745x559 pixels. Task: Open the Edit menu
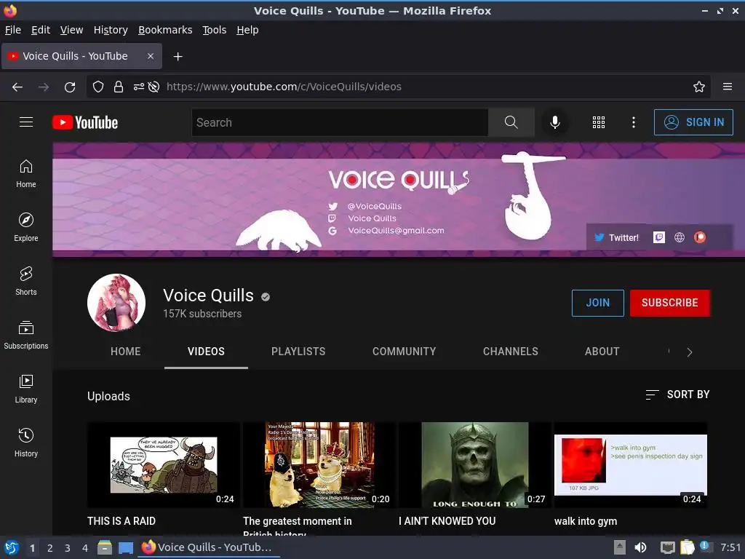41,30
